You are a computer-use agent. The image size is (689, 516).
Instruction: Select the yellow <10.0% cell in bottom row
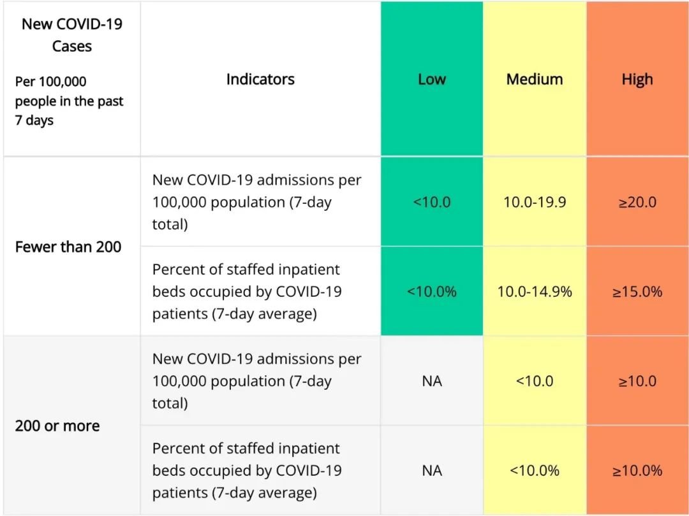(535, 470)
